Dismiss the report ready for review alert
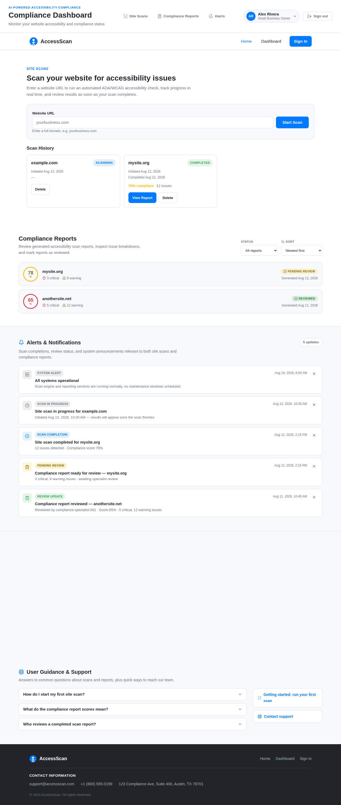 (314, 466)
